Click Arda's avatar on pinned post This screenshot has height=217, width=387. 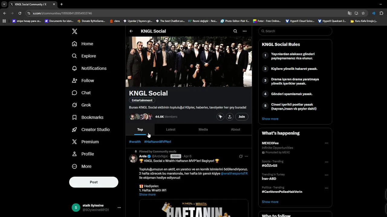pos(133,158)
